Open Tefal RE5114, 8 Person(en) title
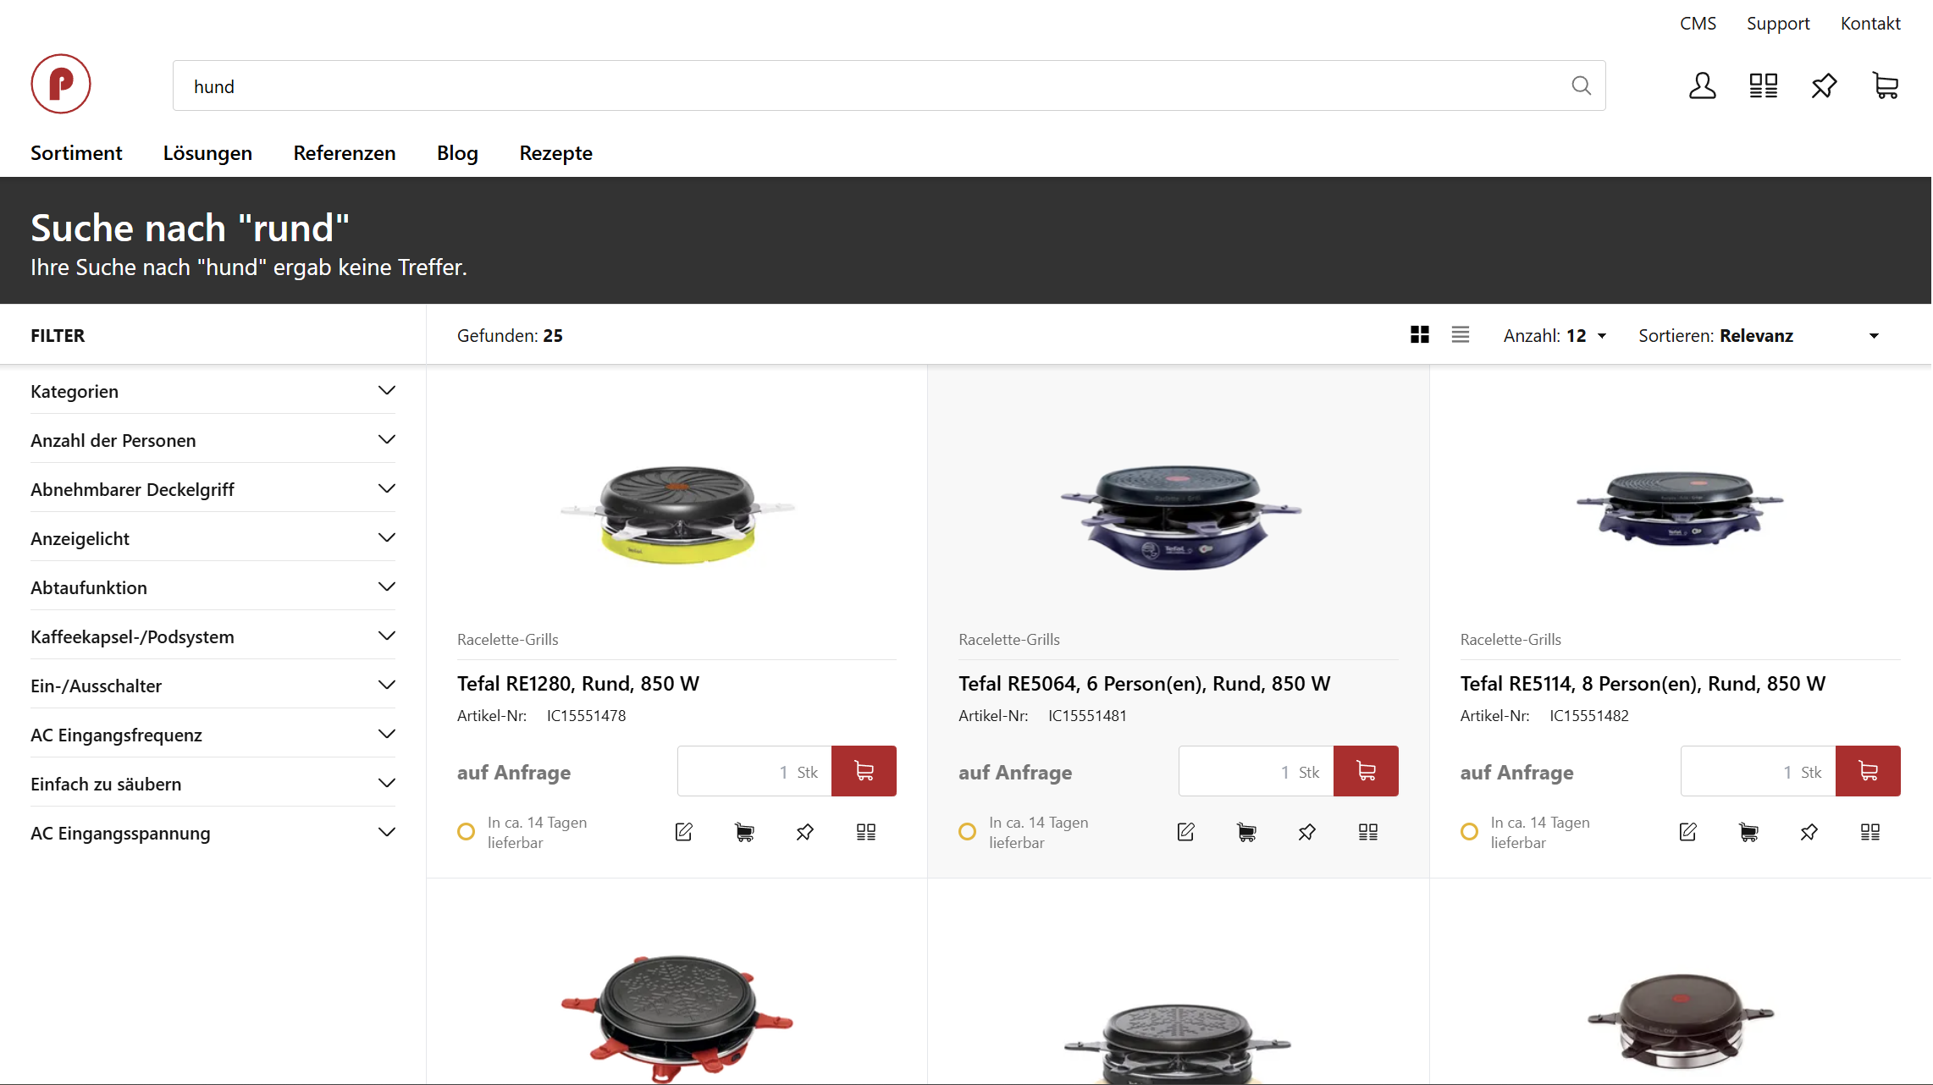The height and width of the screenshot is (1085, 1933). point(1643,683)
